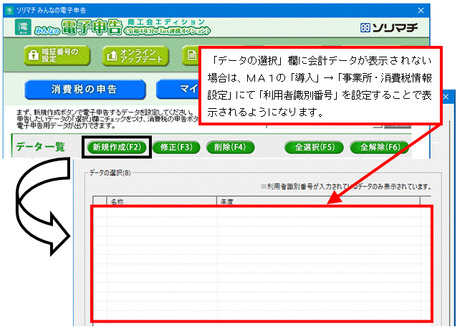Viewport: 460px width, 329px height.
Task: Click 新規作成(F2) button
Action: click(x=117, y=147)
